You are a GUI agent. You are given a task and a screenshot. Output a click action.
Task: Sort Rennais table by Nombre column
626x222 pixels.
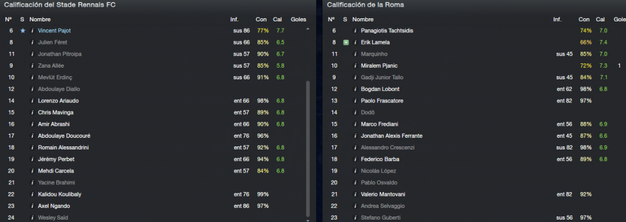pyautogui.click(x=40, y=20)
